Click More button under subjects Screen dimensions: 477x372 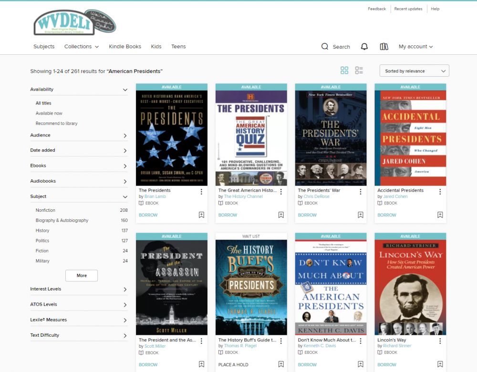pyautogui.click(x=82, y=276)
